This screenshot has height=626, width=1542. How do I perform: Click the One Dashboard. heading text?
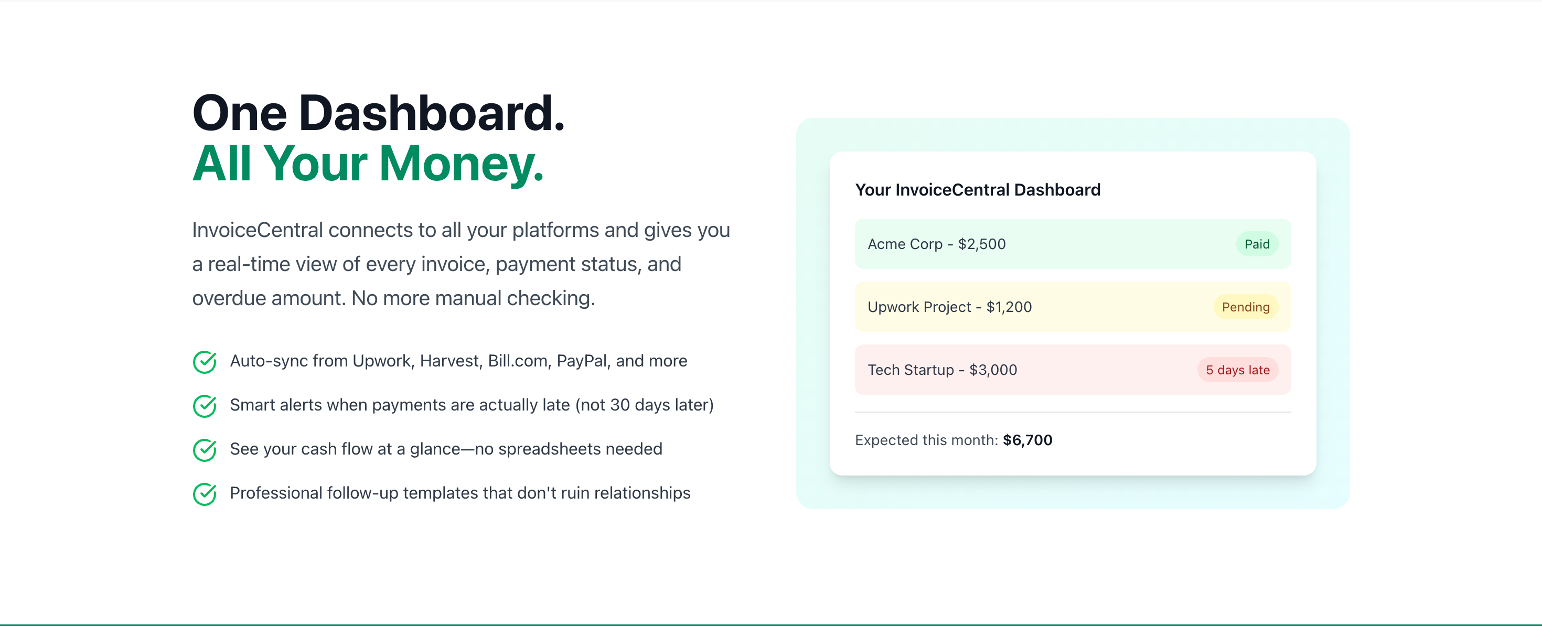click(x=378, y=113)
